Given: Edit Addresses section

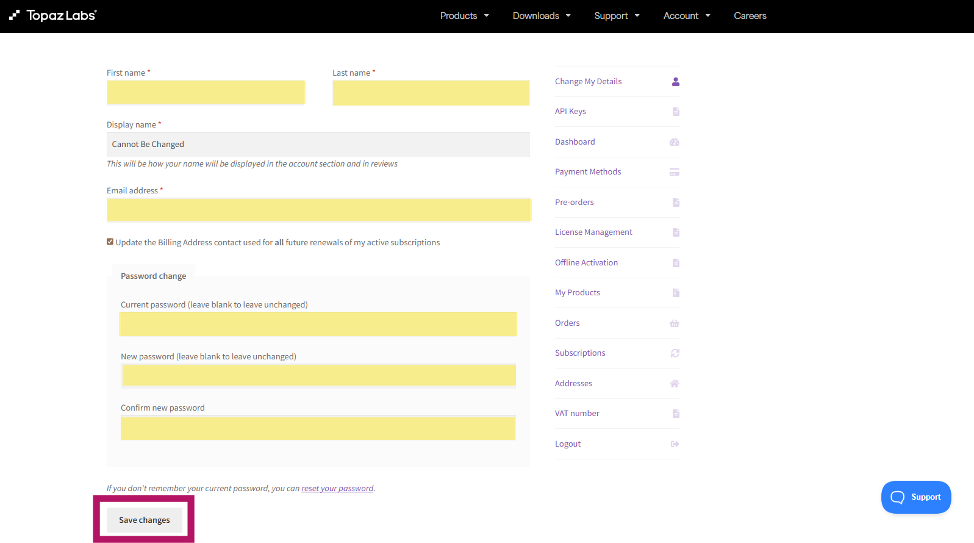Looking at the screenshot, I should pos(573,384).
